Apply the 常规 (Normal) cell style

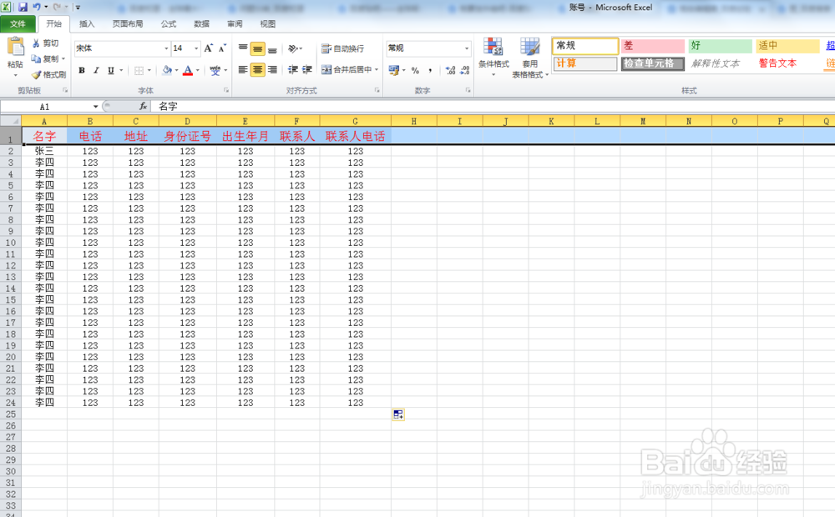pos(585,46)
